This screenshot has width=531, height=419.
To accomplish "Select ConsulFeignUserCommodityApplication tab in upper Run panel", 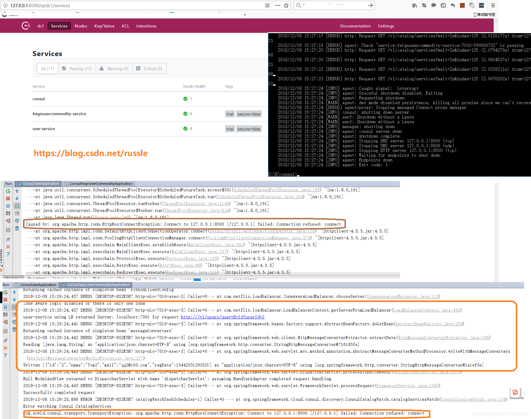I will (x=98, y=184).
